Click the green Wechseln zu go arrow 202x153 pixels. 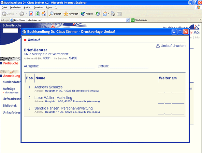tap(133, 20)
